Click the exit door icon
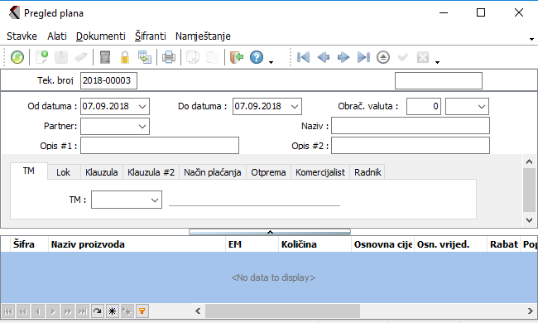Image resolution: width=538 pixels, height=323 pixels. (x=237, y=57)
